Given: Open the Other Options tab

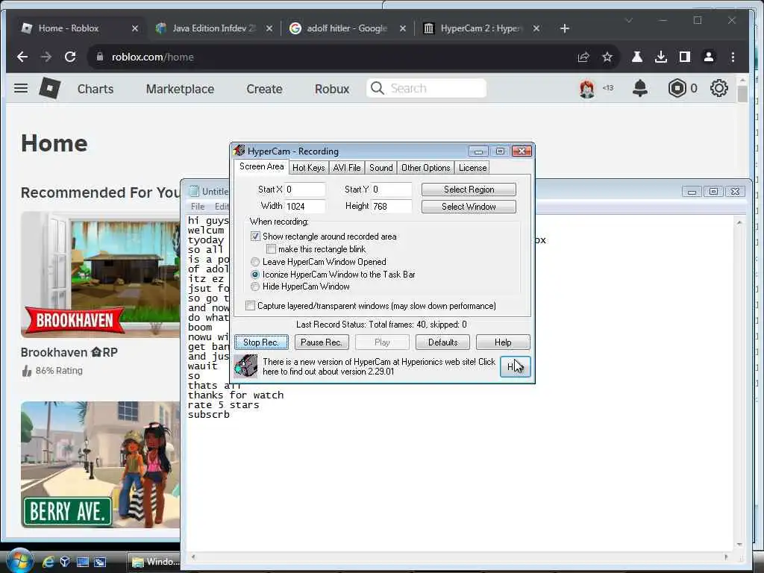Looking at the screenshot, I should coord(426,168).
